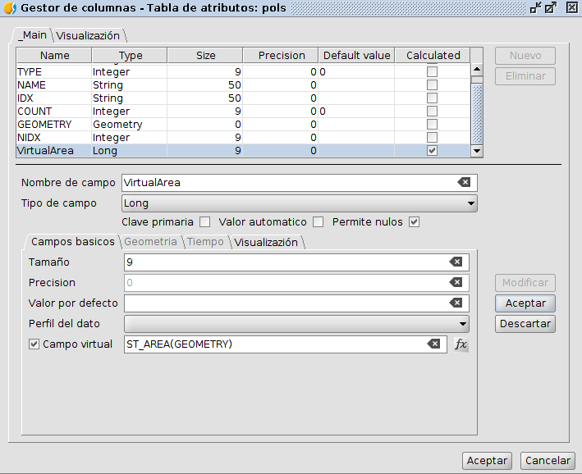Uncheck the Permite nulos checkbox

415,222
